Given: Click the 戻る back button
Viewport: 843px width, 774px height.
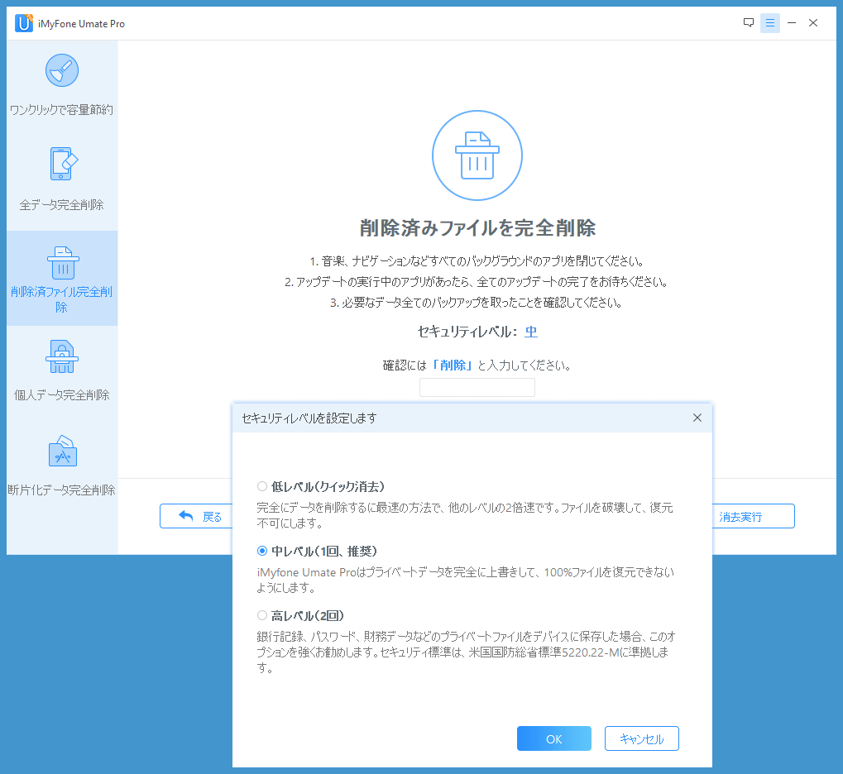Looking at the screenshot, I should click(196, 516).
